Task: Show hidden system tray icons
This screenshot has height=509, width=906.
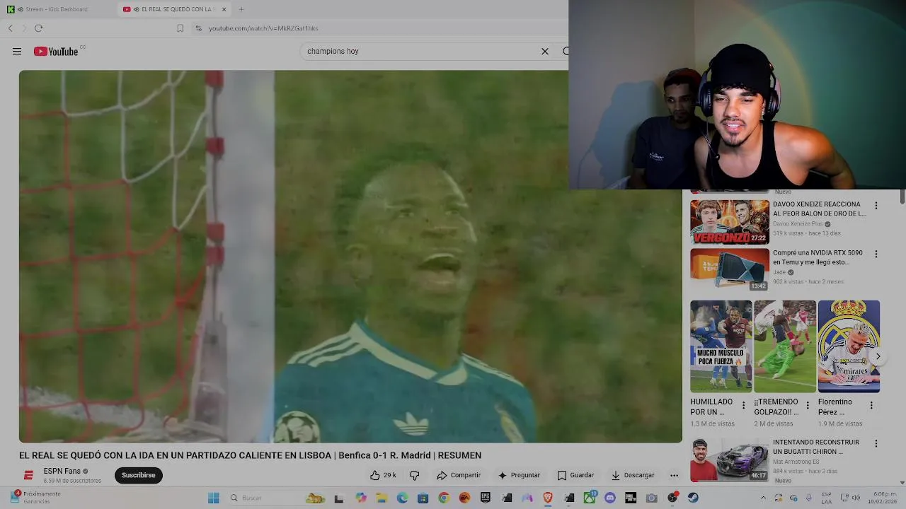Action: pyautogui.click(x=763, y=498)
